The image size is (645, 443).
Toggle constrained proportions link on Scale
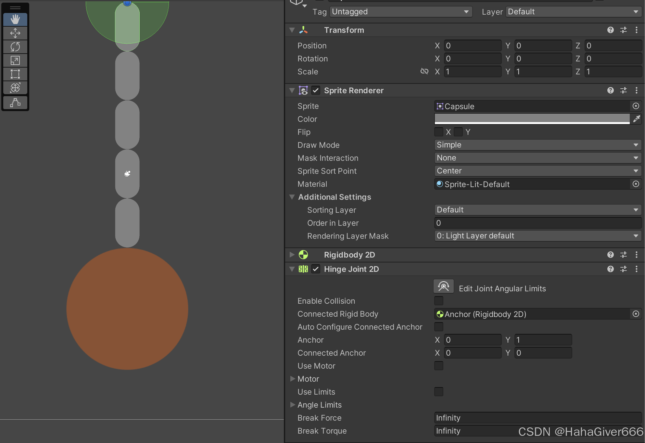[424, 71]
